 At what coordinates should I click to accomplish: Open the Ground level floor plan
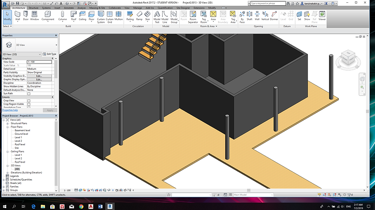[21, 134]
